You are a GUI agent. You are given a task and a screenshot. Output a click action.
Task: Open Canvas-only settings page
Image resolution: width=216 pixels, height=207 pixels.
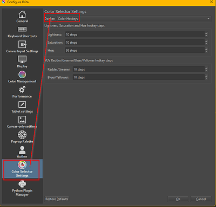pos(22,122)
